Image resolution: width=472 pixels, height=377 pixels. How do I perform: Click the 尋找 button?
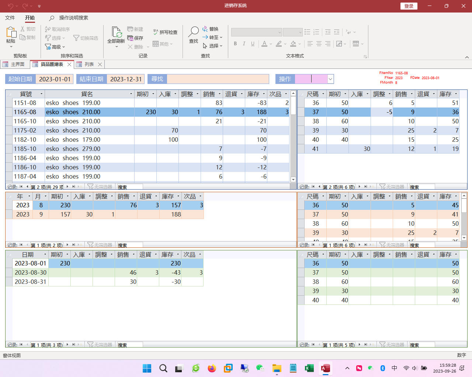click(157, 79)
